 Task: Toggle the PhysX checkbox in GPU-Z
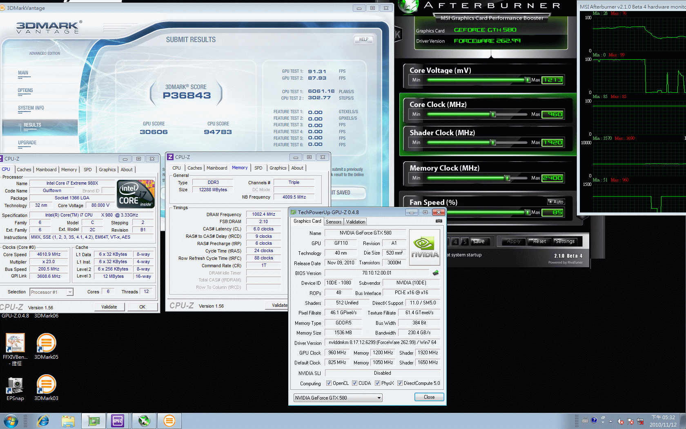[377, 383]
